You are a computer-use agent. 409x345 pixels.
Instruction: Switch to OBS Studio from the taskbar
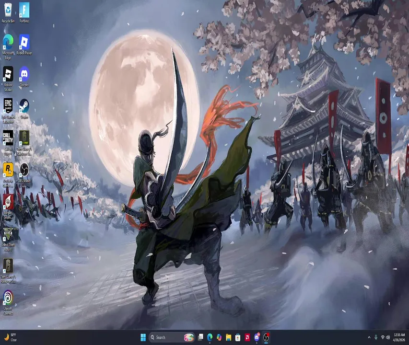tap(266, 337)
